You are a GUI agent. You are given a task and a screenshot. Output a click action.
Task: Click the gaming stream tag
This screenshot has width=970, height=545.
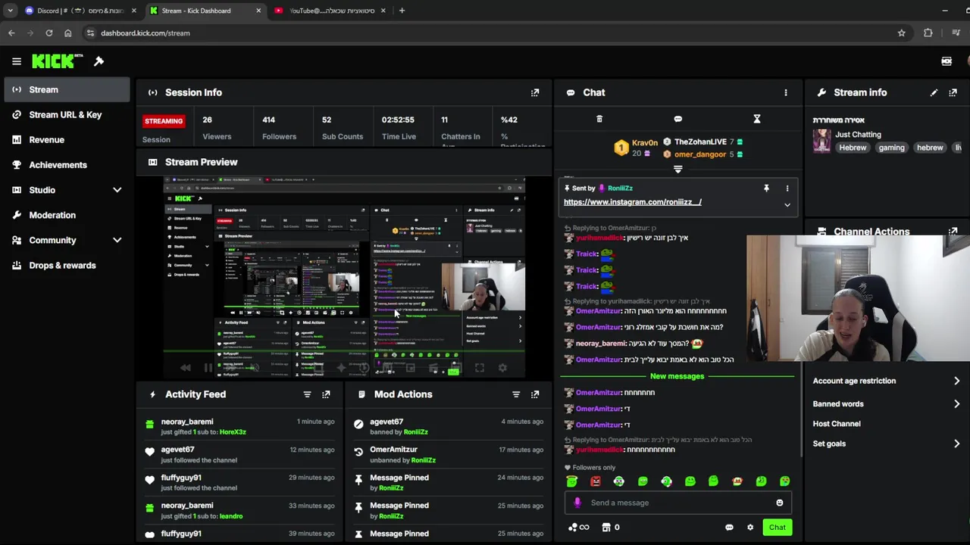coord(891,148)
